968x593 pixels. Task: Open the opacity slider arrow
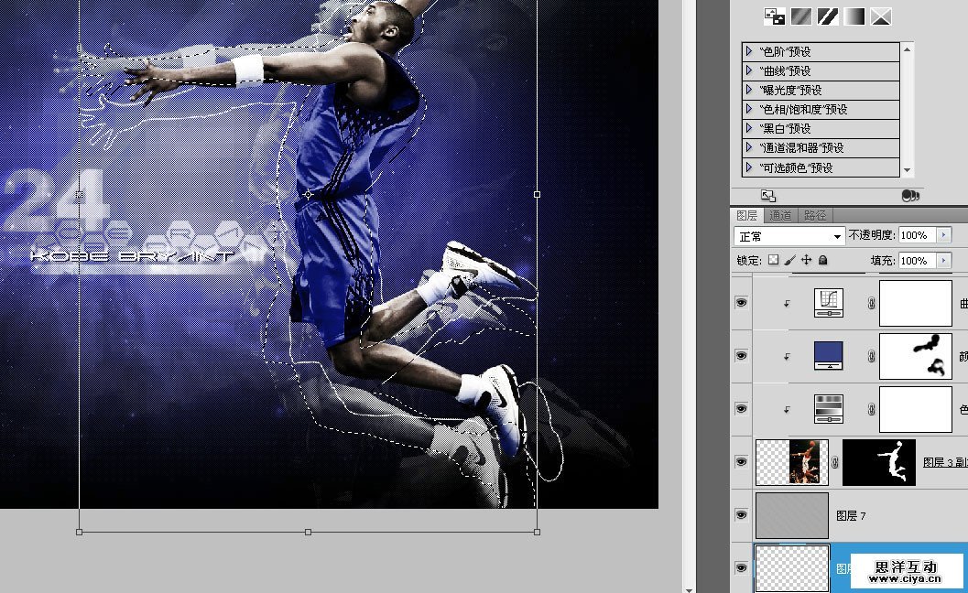(x=944, y=235)
